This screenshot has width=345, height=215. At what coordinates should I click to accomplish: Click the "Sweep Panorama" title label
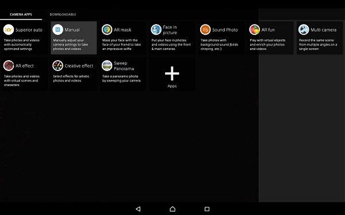(124, 66)
